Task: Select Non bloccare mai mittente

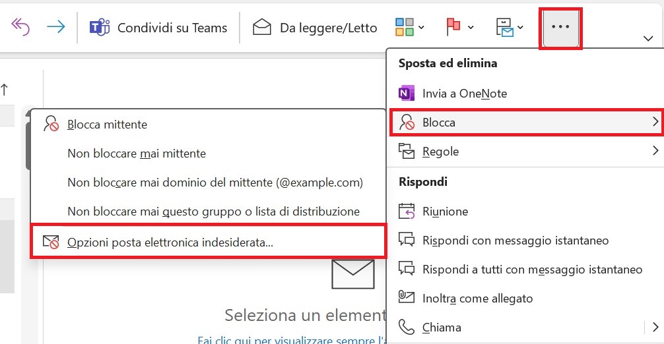Action: tap(137, 154)
